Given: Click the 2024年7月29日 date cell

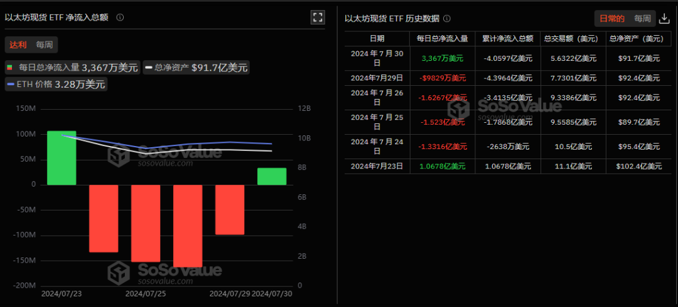Looking at the screenshot, I should pyautogui.click(x=377, y=78).
